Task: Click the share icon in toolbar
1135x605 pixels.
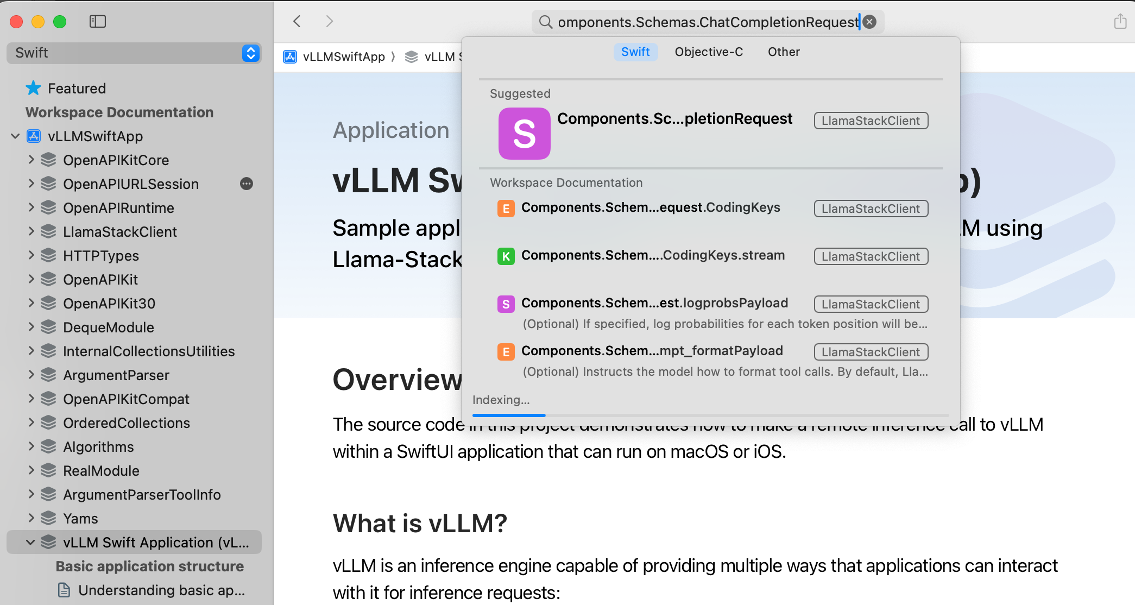Action: tap(1120, 21)
